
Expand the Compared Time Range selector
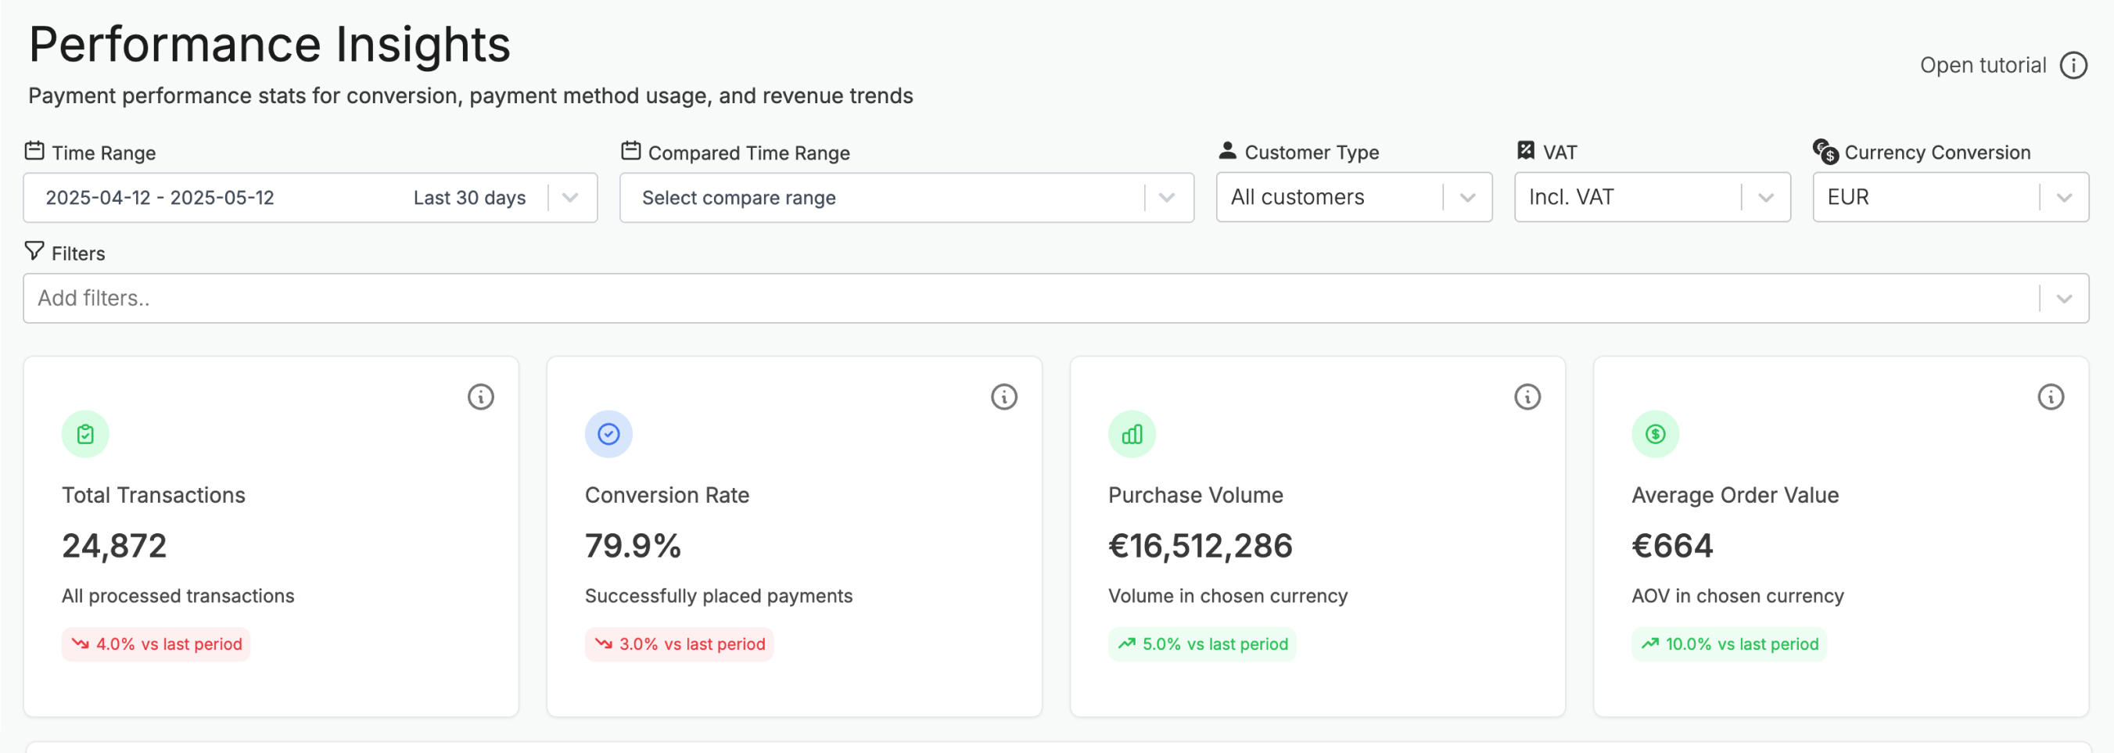click(x=1165, y=198)
